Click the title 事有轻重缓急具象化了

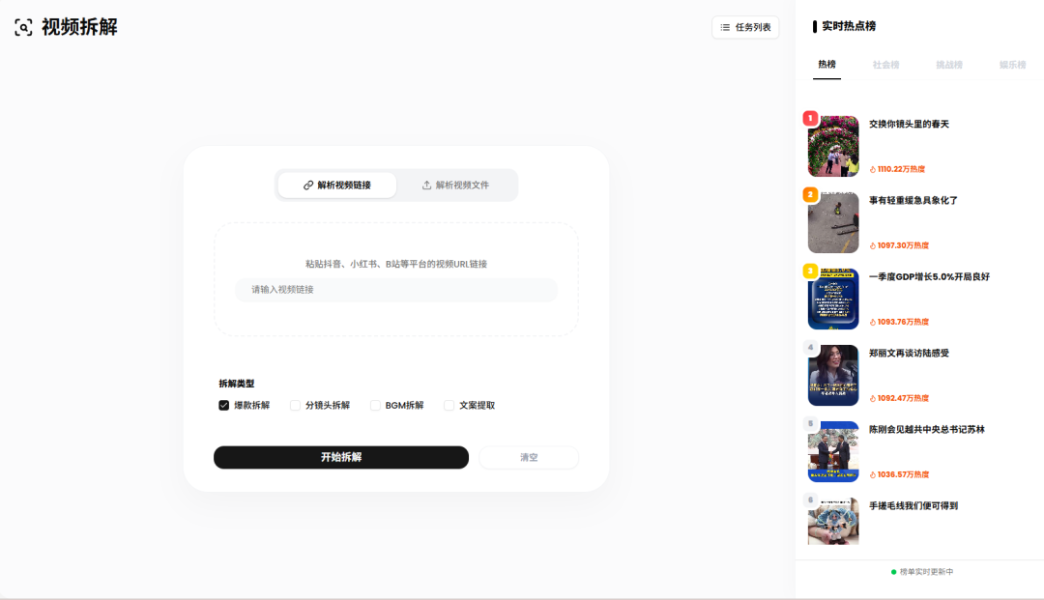tap(913, 200)
